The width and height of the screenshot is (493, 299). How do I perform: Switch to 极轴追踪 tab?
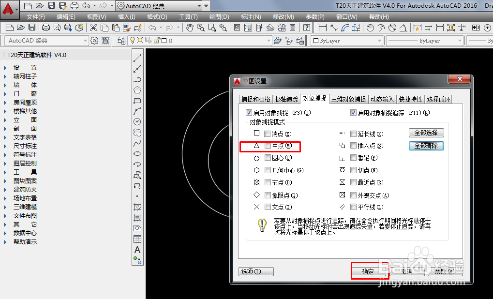(286, 99)
